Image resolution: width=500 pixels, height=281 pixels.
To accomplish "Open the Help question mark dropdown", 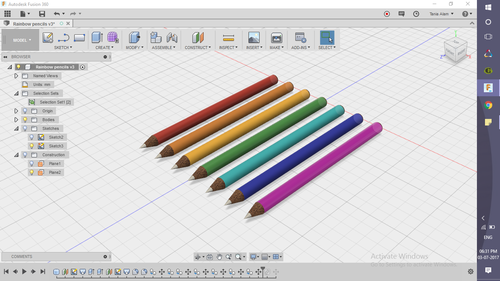I will click(467, 14).
